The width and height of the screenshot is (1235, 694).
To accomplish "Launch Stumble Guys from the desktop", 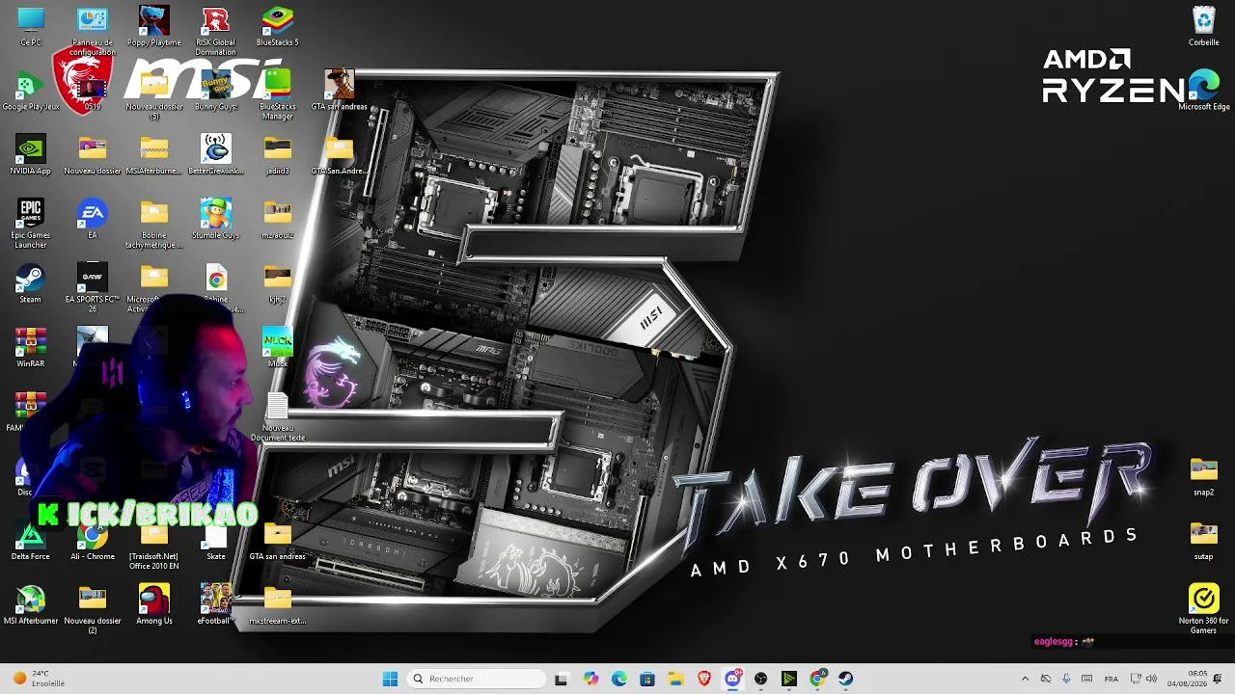I will 216,220.
